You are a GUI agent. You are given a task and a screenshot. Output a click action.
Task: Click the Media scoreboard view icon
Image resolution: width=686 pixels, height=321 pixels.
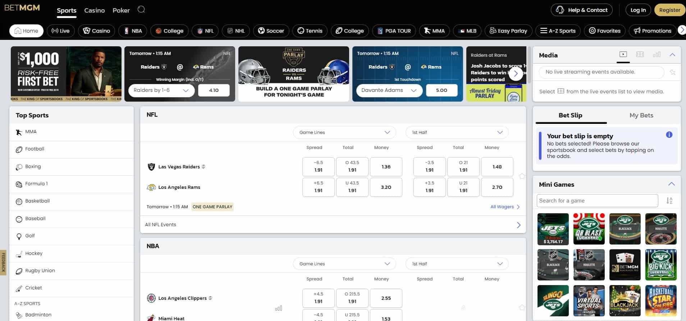640,55
